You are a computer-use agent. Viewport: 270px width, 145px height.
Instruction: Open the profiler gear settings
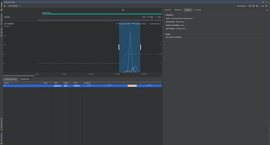click(263, 2)
